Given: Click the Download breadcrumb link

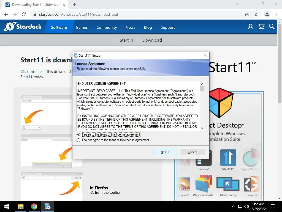Looking at the screenshot, I should point(152,40).
